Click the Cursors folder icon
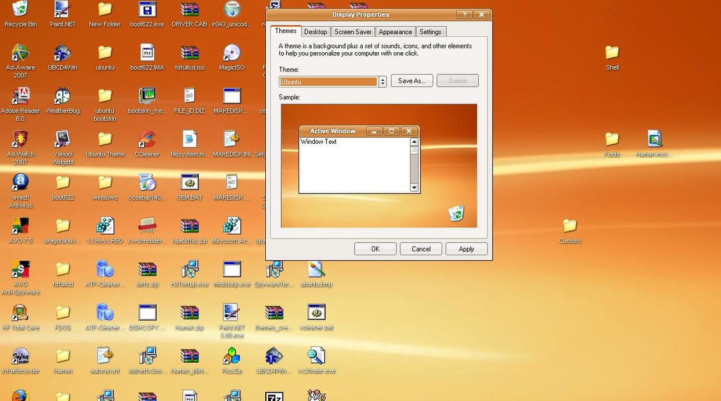This screenshot has width=721, height=401. [570, 226]
